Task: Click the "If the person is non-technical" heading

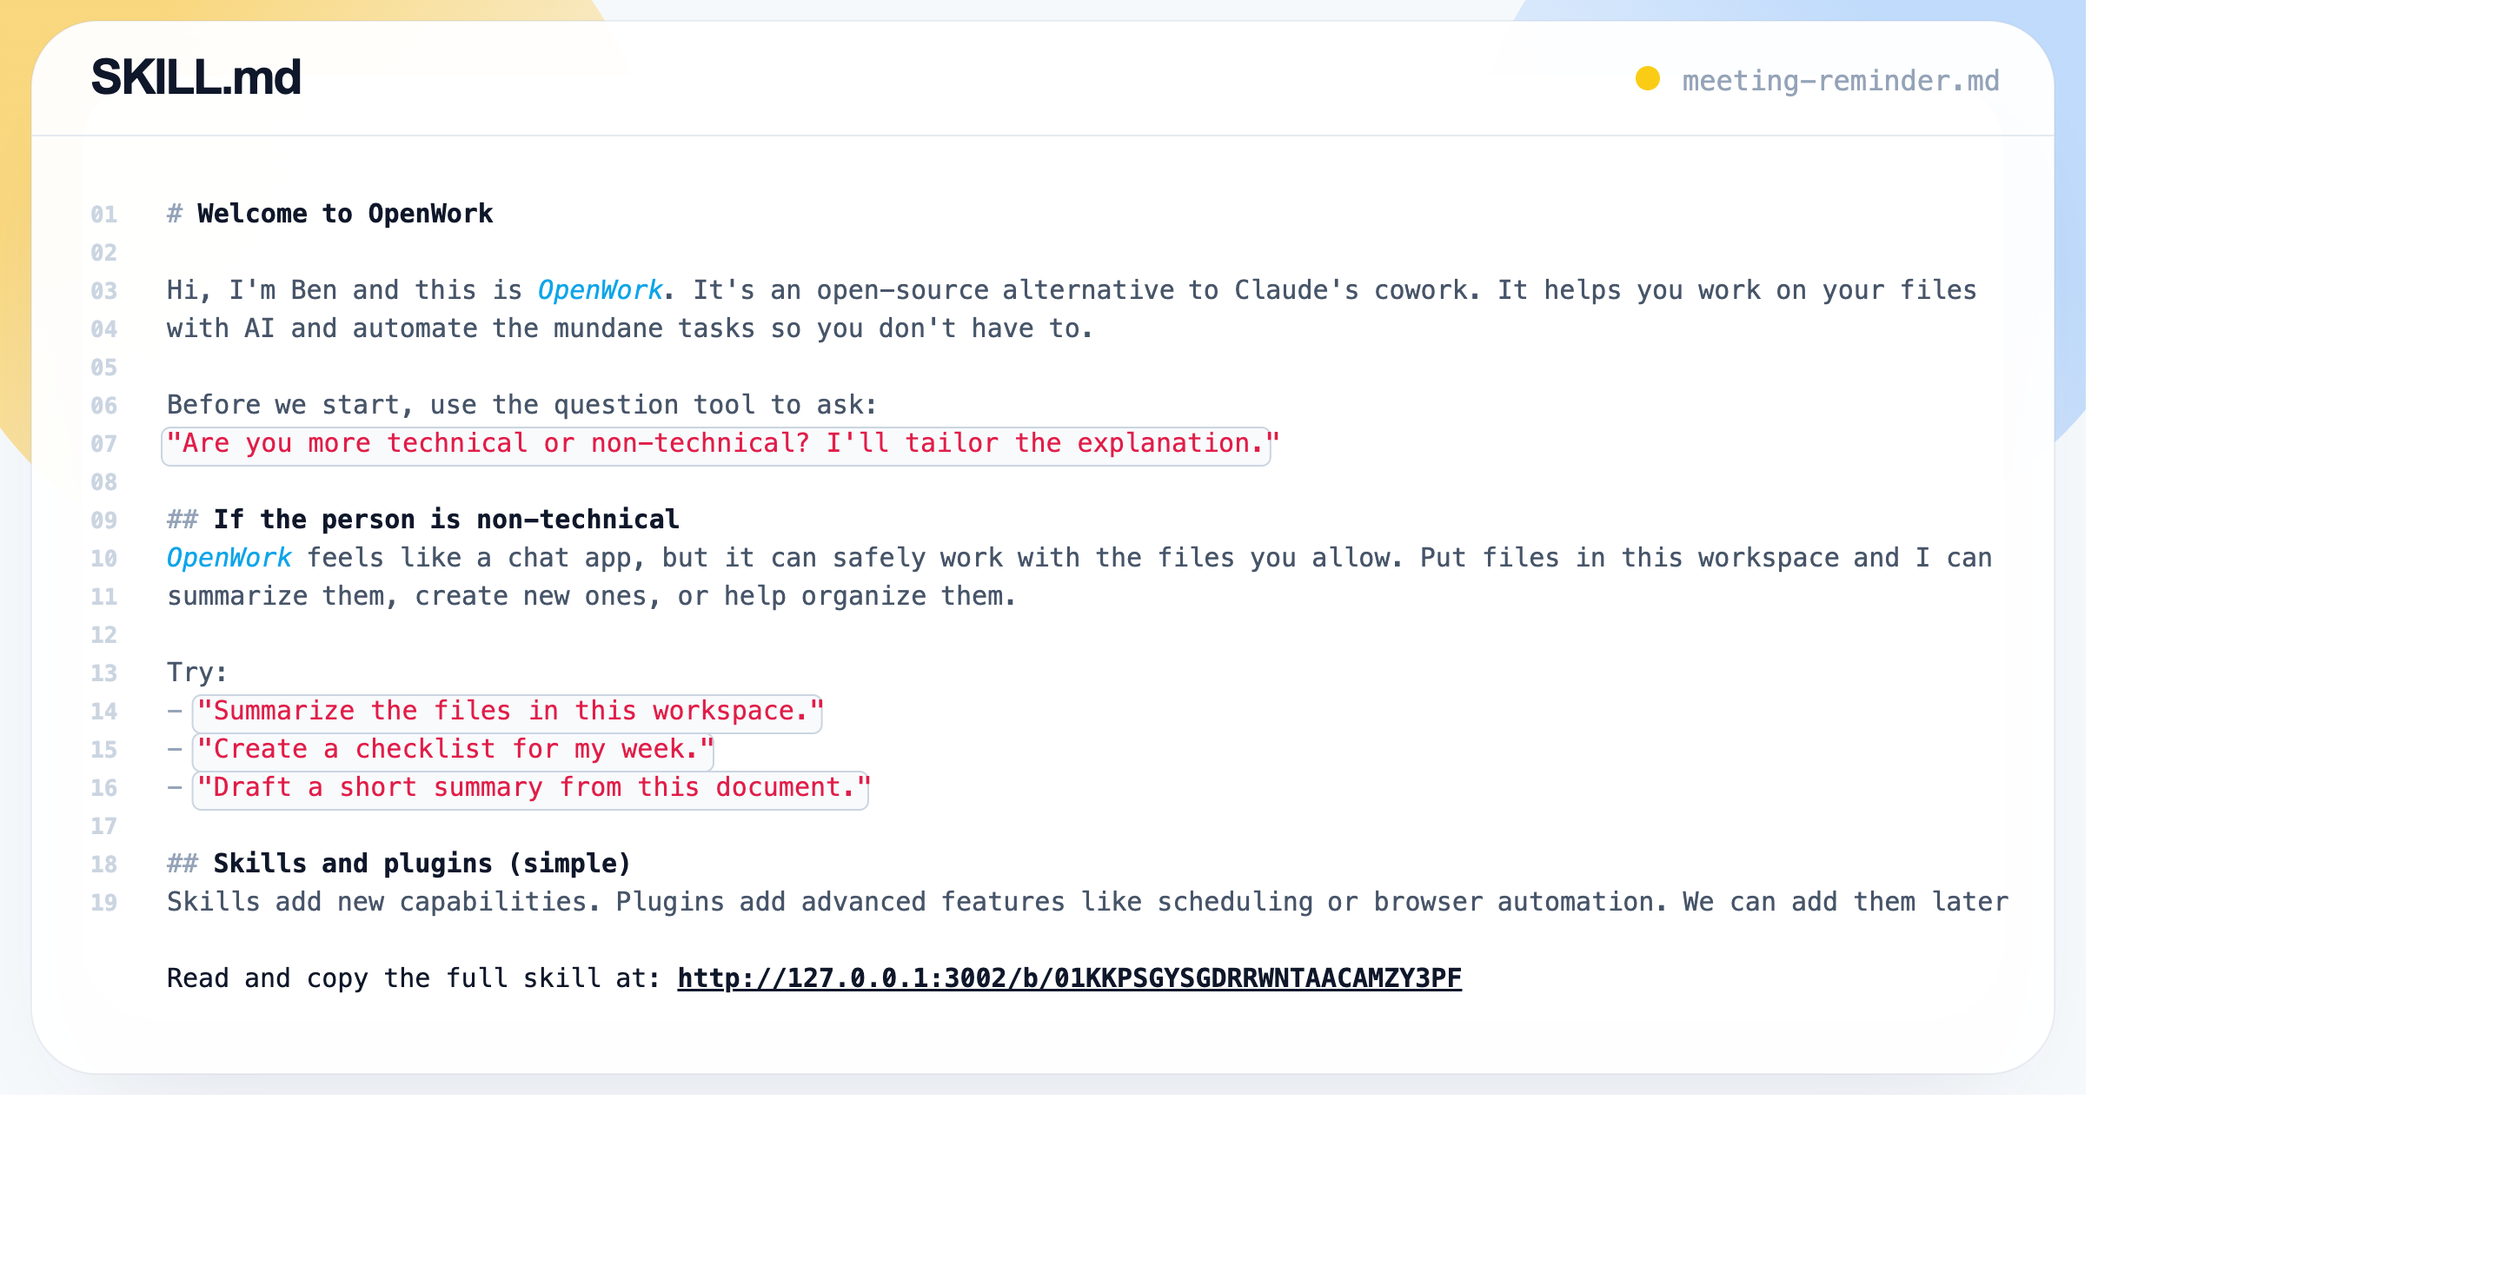Action: (445, 520)
